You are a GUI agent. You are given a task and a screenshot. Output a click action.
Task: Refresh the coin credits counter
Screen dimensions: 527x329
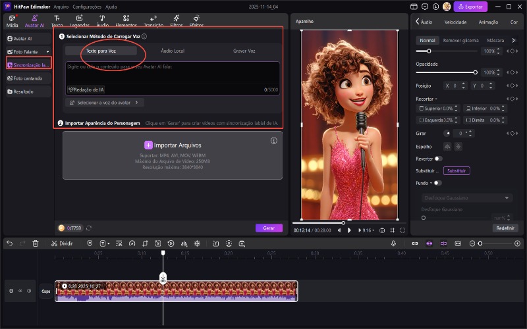pyautogui.click(x=89, y=228)
